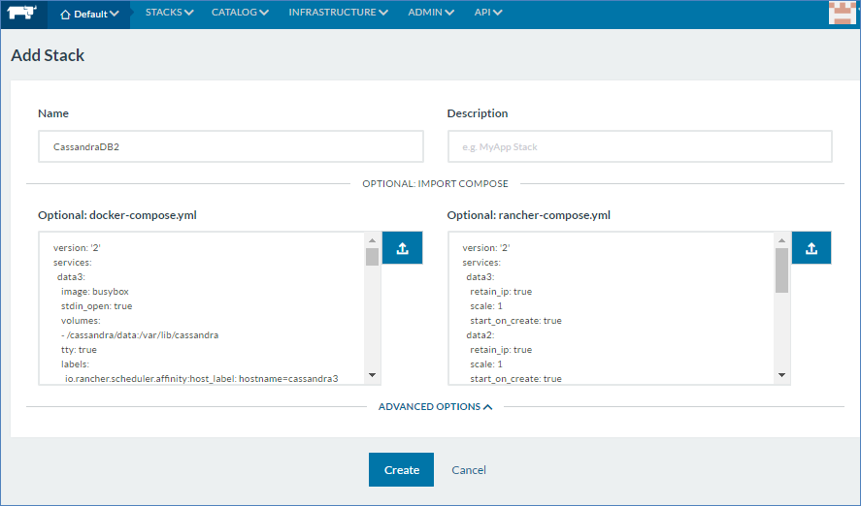
Task: Open the ADMIN menu
Action: [431, 13]
